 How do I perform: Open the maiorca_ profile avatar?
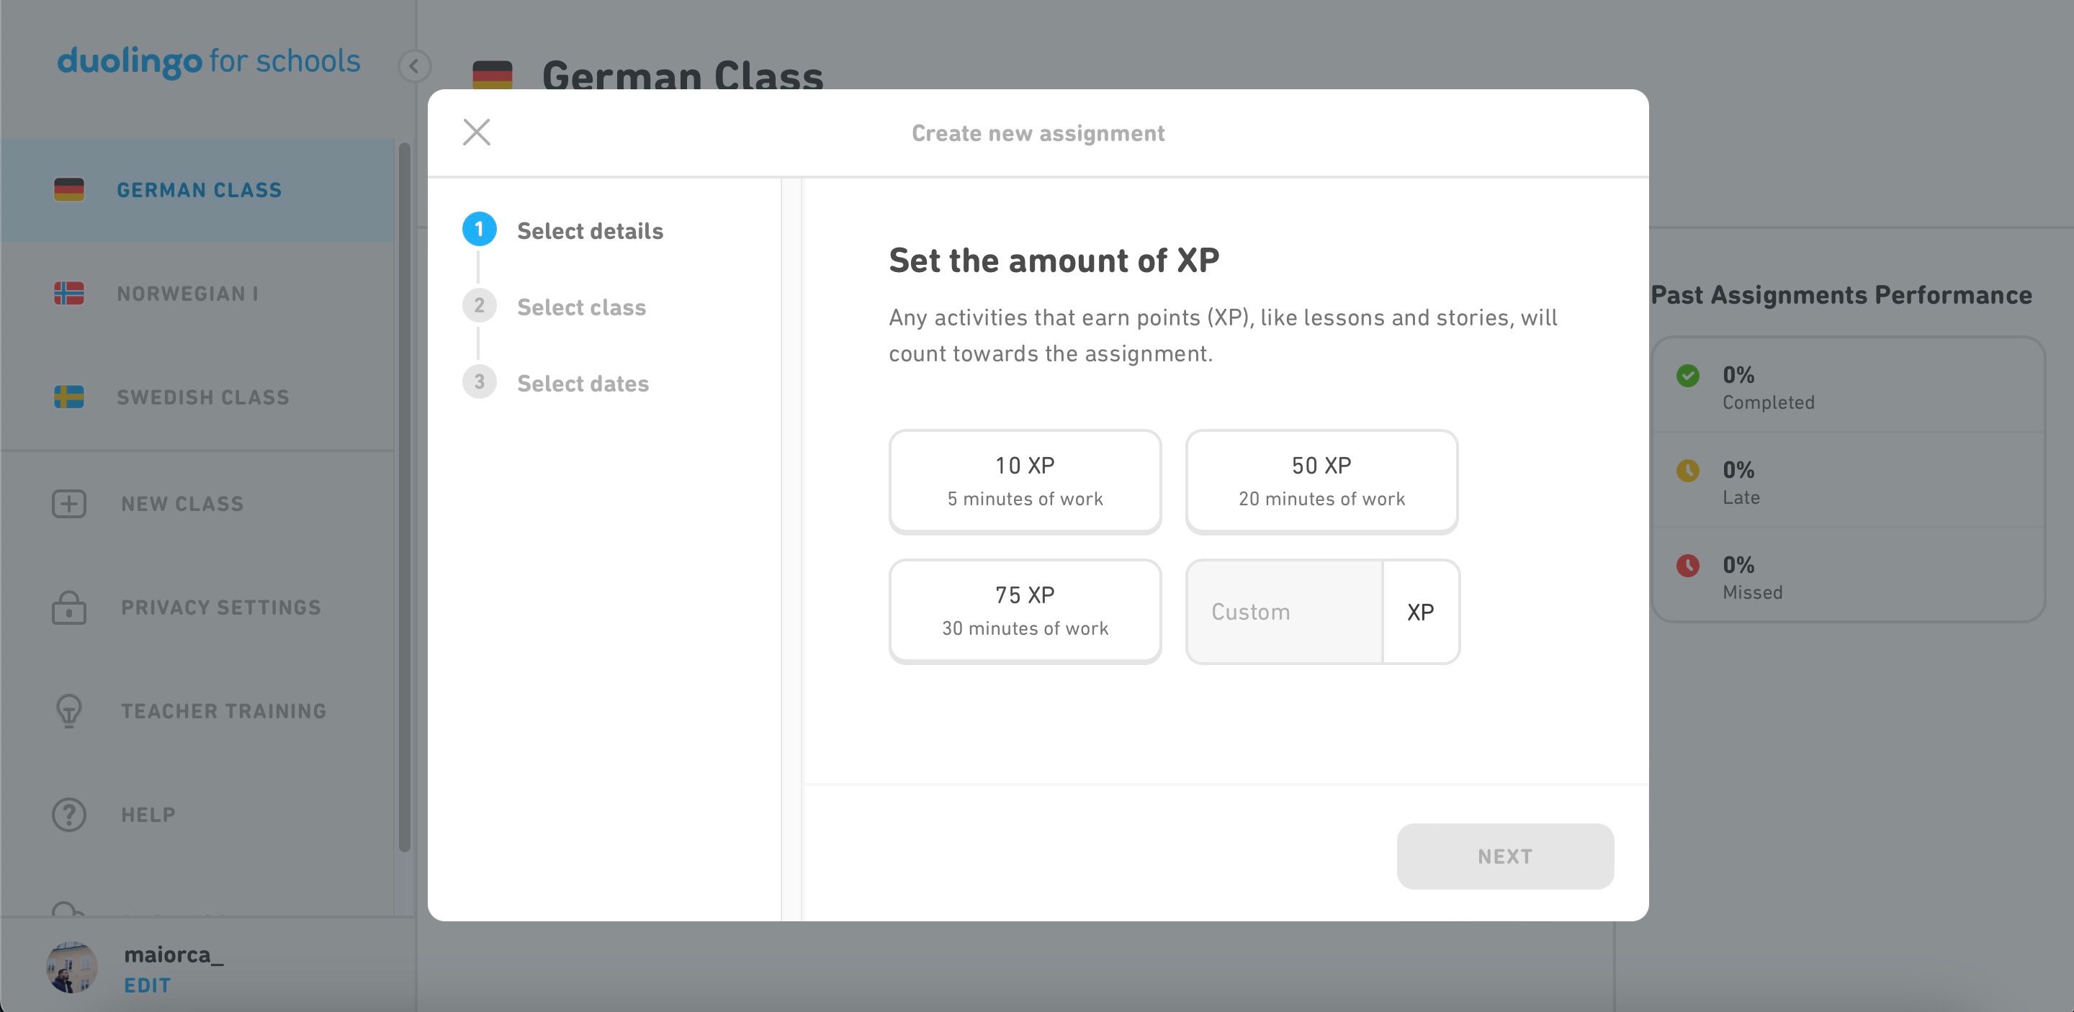[x=72, y=967]
